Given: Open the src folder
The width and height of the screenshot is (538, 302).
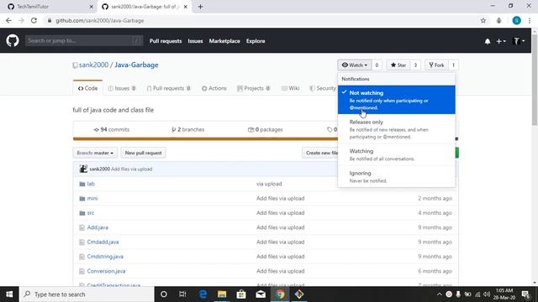Looking at the screenshot, I should (91, 213).
